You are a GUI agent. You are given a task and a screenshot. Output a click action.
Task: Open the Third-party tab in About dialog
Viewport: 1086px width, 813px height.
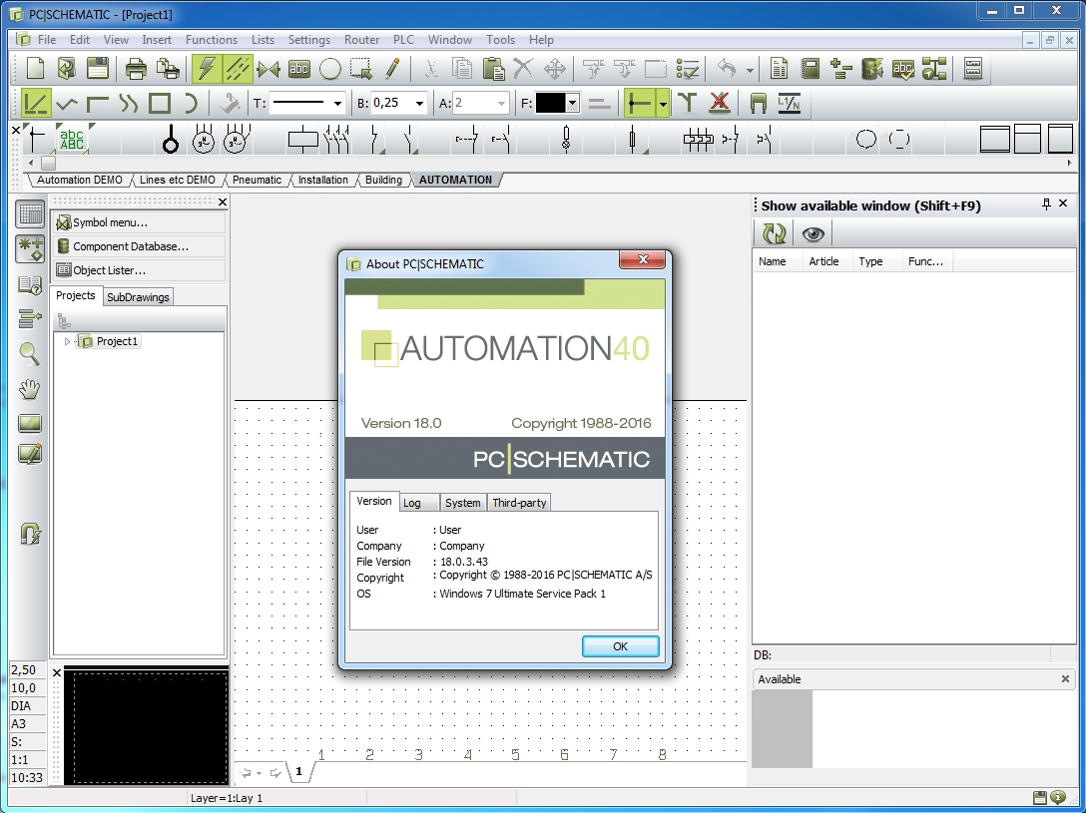[519, 503]
